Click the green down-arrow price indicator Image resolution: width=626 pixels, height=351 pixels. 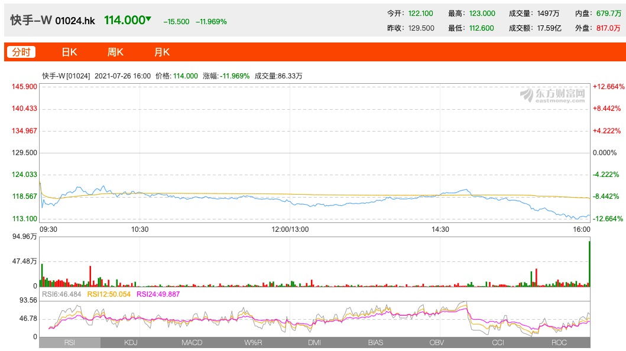click(148, 19)
